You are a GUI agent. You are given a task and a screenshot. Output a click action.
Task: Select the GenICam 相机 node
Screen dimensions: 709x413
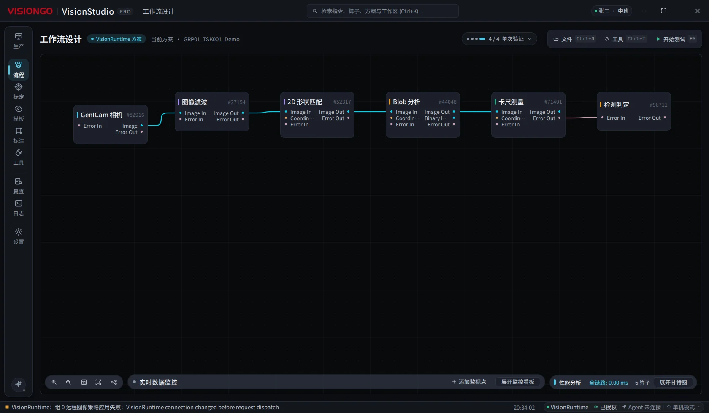[x=111, y=124]
